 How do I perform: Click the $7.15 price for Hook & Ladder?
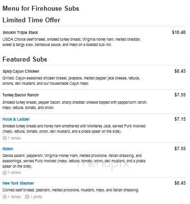click(x=180, y=119)
